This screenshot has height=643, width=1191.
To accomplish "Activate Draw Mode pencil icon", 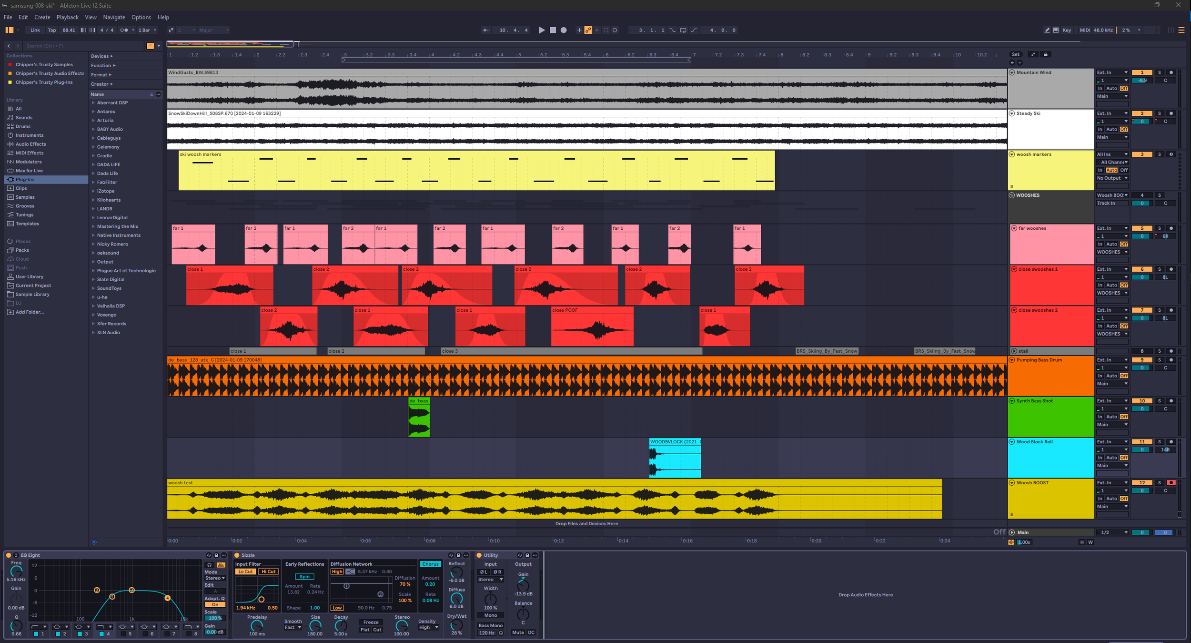I will (x=1047, y=30).
